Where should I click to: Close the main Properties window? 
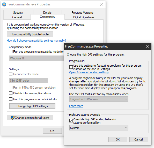(102, 4)
